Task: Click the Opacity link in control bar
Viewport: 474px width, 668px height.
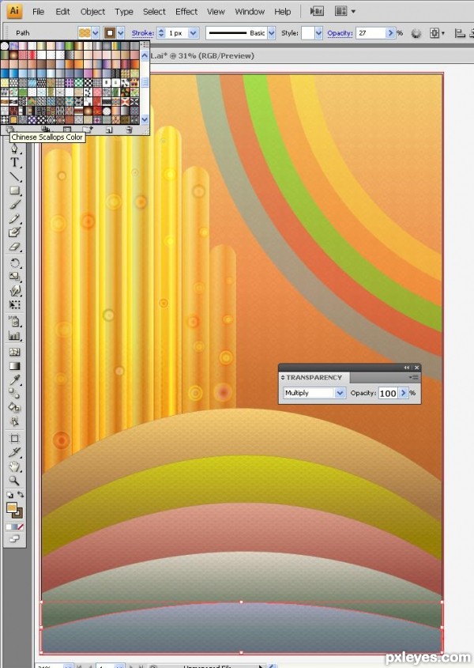Action: tap(340, 32)
